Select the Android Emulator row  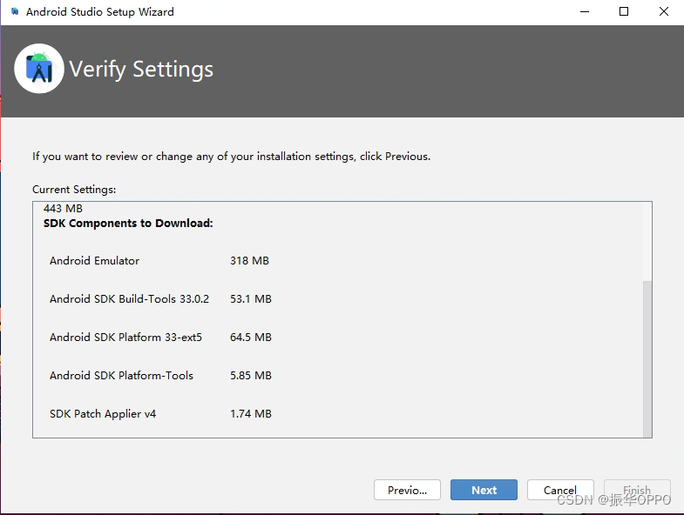pyautogui.click(x=159, y=261)
